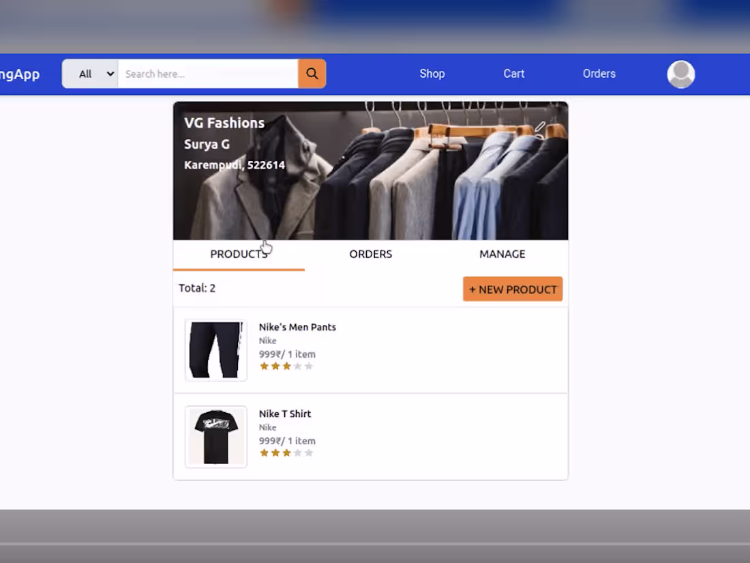Select the Nike T Shirt product thumbnail
The height and width of the screenshot is (563, 750).
215,437
